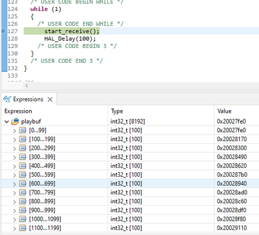Collapse the playbuf array expression

(x=6, y=122)
